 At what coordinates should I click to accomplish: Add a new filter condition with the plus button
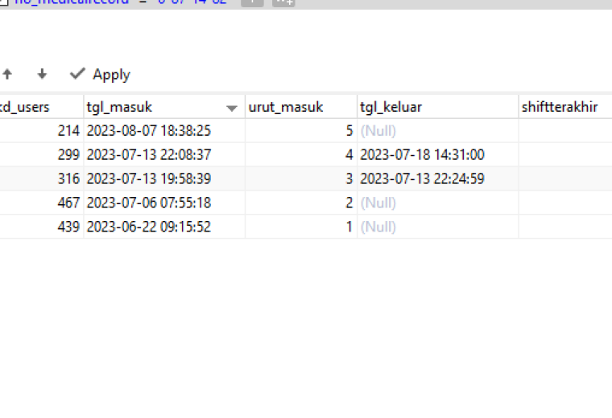coord(252,2)
